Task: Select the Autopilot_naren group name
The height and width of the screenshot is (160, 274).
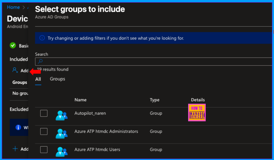Action: coord(90,113)
